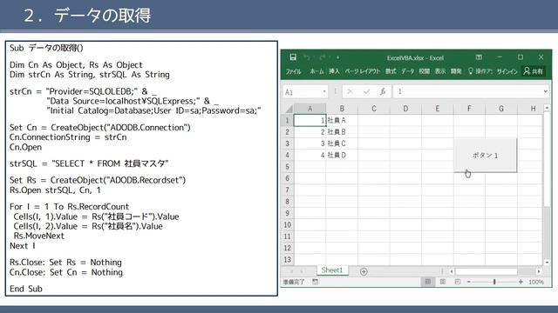Viewport: 558px width, 313px height.
Task: Open the 開発 tab
Action: (456, 71)
